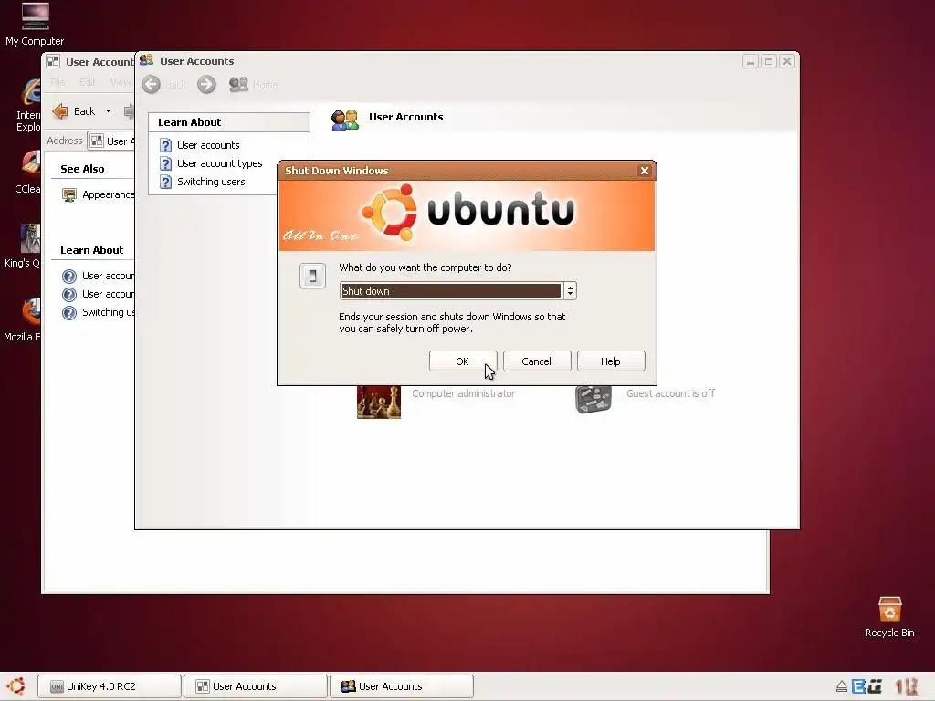This screenshot has width=935, height=701.
Task: Switch to UniKey 4.0 RC2 taskbar button
Action: point(110,686)
